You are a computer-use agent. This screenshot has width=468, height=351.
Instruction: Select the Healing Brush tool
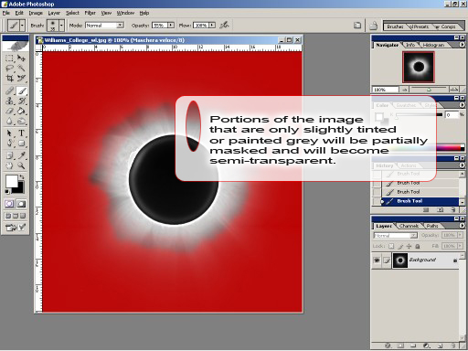click(x=9, y=90)
